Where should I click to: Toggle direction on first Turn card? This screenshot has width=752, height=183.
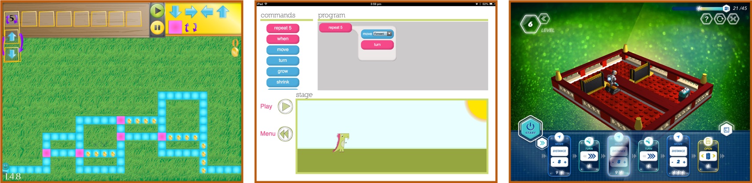pyautogui.click(x=589, y=156)
